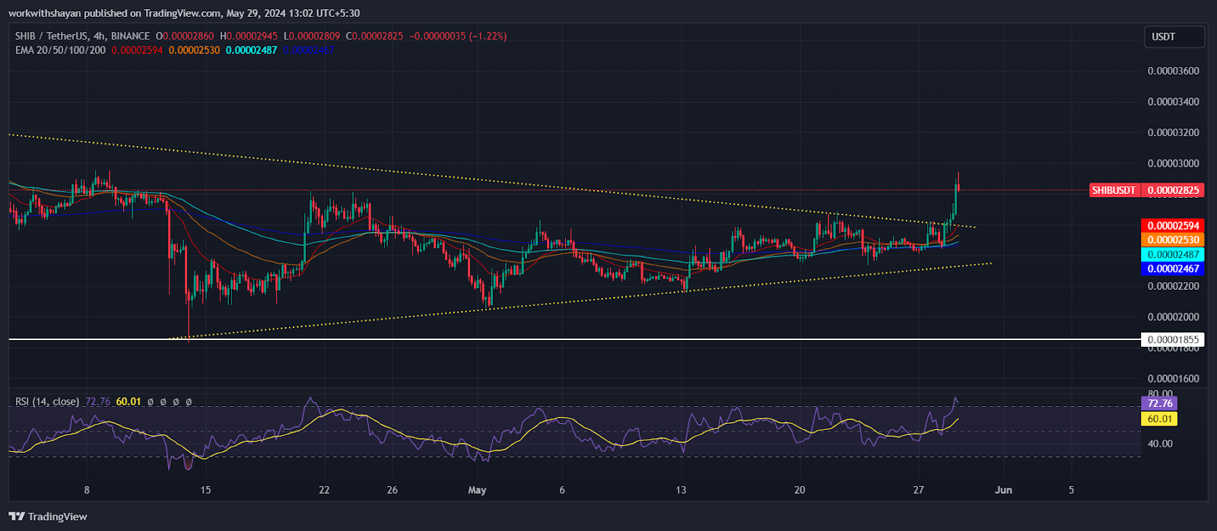The height and width of the screenshot is (531, 1217).
Task: Click price axis label 0.00003200
Action: click(1173, 132)
